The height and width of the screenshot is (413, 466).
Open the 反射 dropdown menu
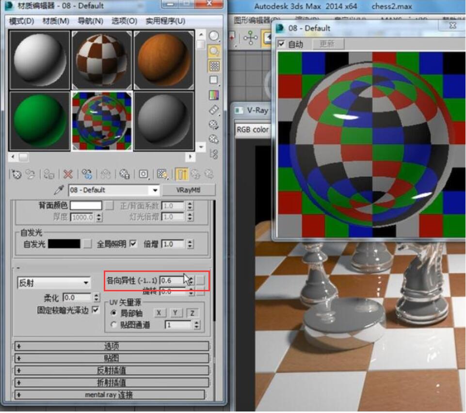53,282
